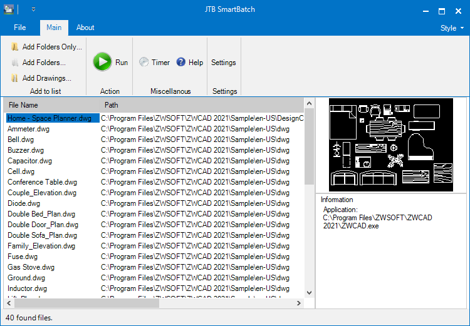This screenshot has width=470, height=326.
Task: Click the horizontal scrollbar left arrow
Action: click(9, 303)
